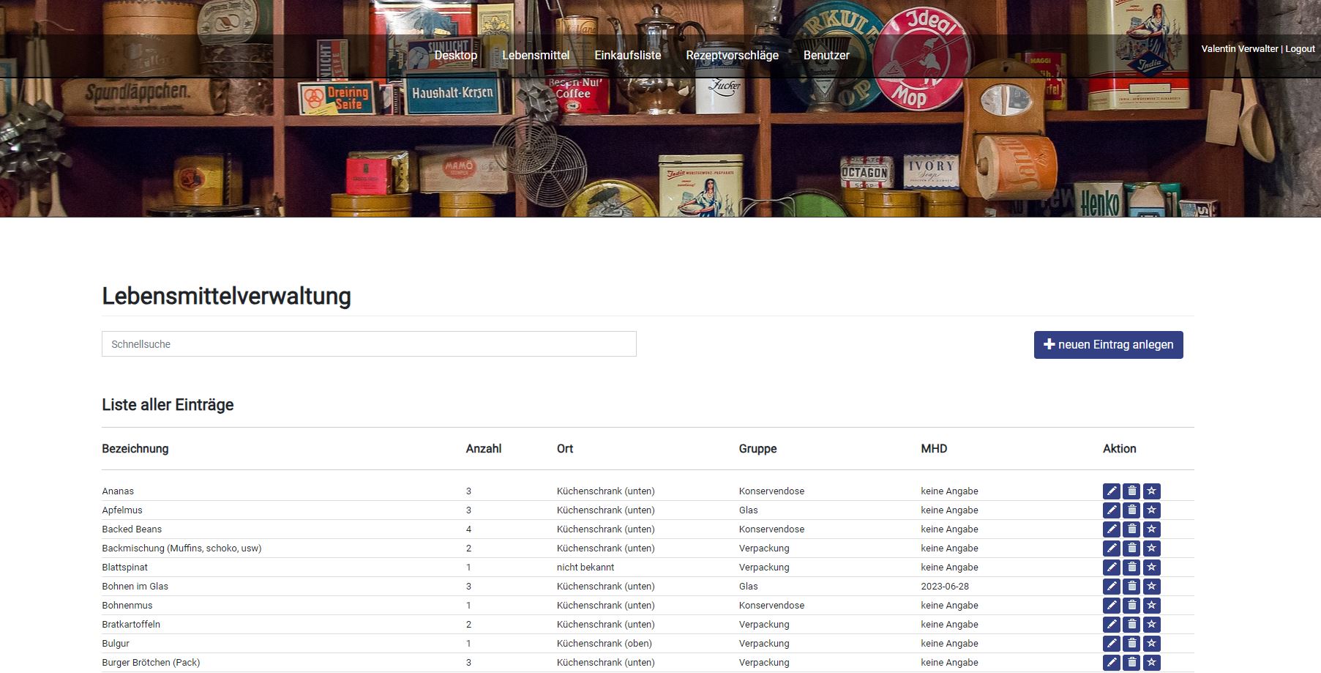The height and width of the screenshot is (673, 1321).
Task: Remove the Bulgur entry using trash icon
Action: click(x=1131, y=643)
